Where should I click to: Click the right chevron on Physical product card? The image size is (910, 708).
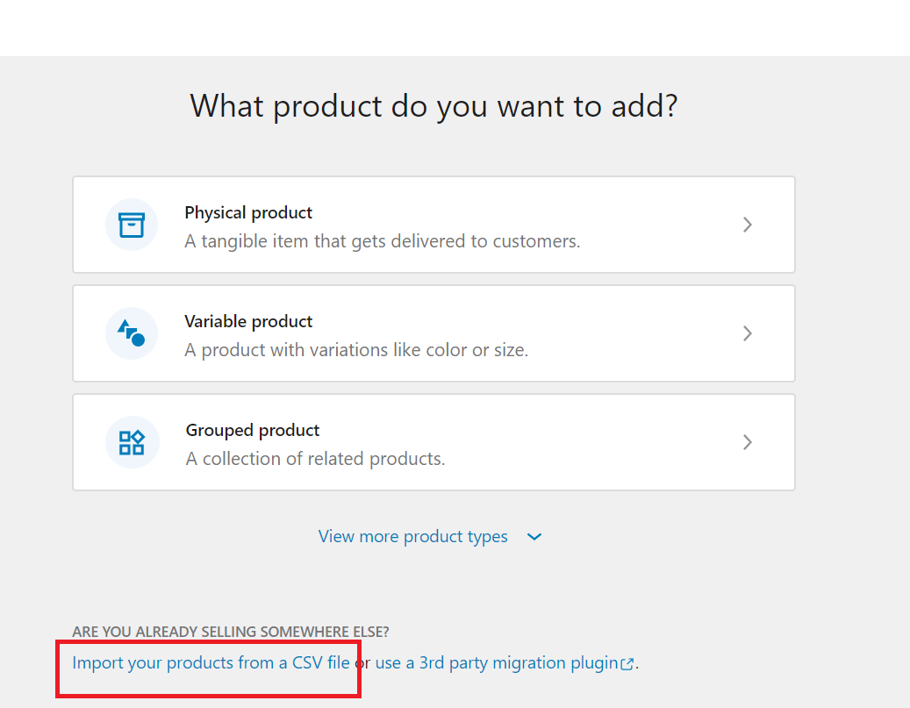pos(748,225)
